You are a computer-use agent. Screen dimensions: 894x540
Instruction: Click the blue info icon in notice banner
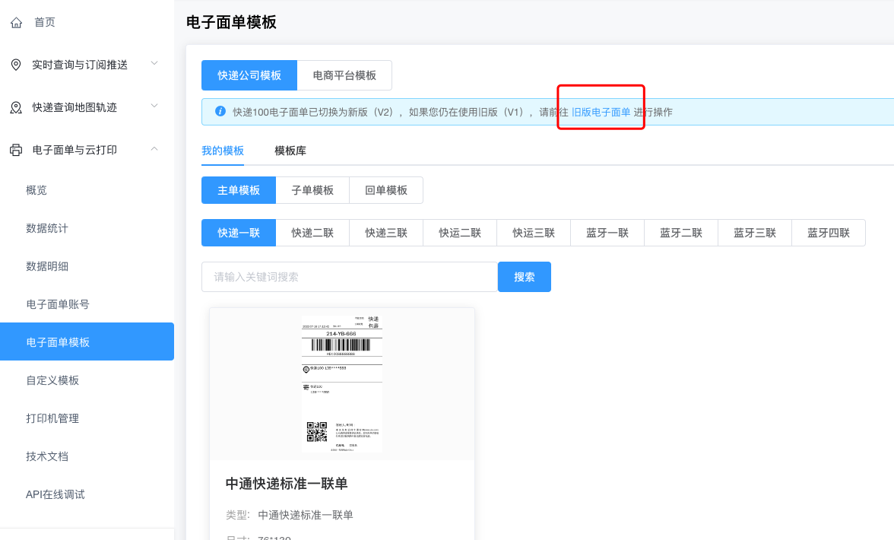(x=220, y=111)
